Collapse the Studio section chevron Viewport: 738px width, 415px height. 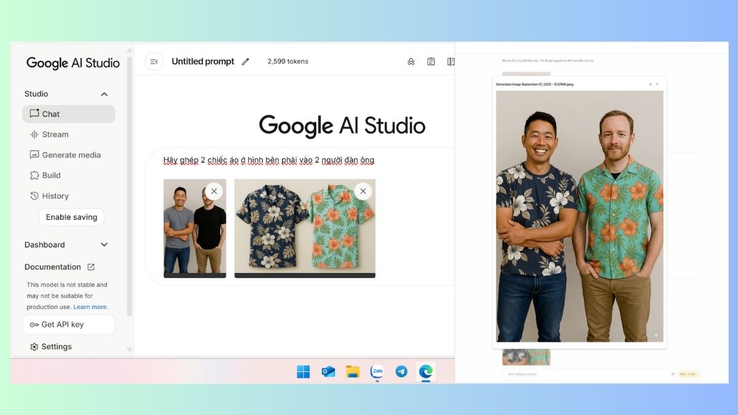(104, 94)
